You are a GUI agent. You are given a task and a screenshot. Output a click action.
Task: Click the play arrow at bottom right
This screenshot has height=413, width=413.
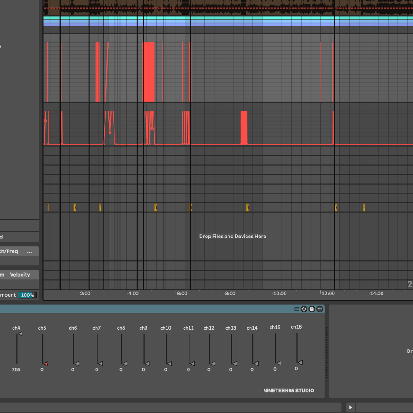point(351,407)
